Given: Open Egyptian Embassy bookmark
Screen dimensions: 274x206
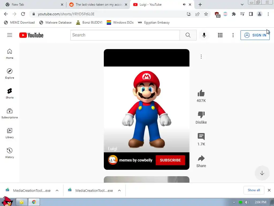Looking at the screenshot, I should tap(154, 23).
